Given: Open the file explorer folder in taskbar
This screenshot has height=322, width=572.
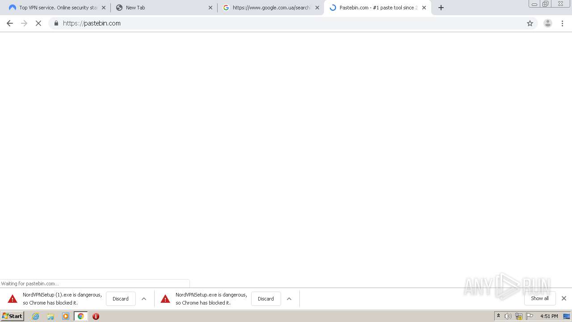Looking at the screenshot, I should [x=50, y=316].
